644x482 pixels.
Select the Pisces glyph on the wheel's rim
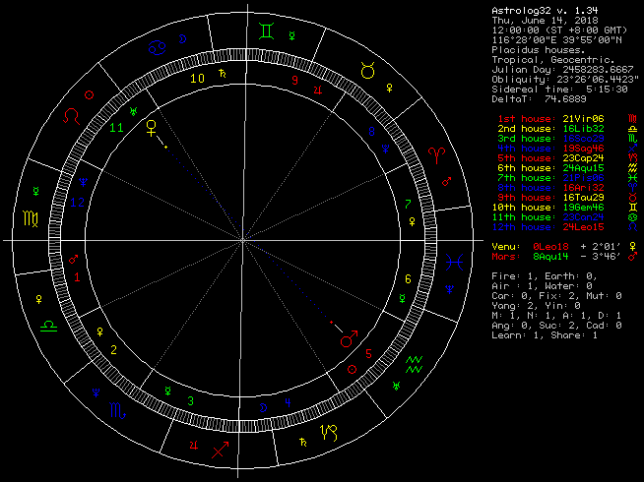(452, 263)
